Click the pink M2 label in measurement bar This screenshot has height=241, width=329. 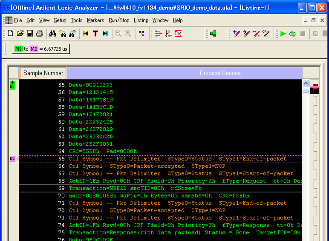34,49
